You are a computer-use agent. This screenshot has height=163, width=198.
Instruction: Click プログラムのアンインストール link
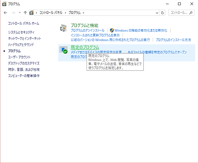pos(88,30)
